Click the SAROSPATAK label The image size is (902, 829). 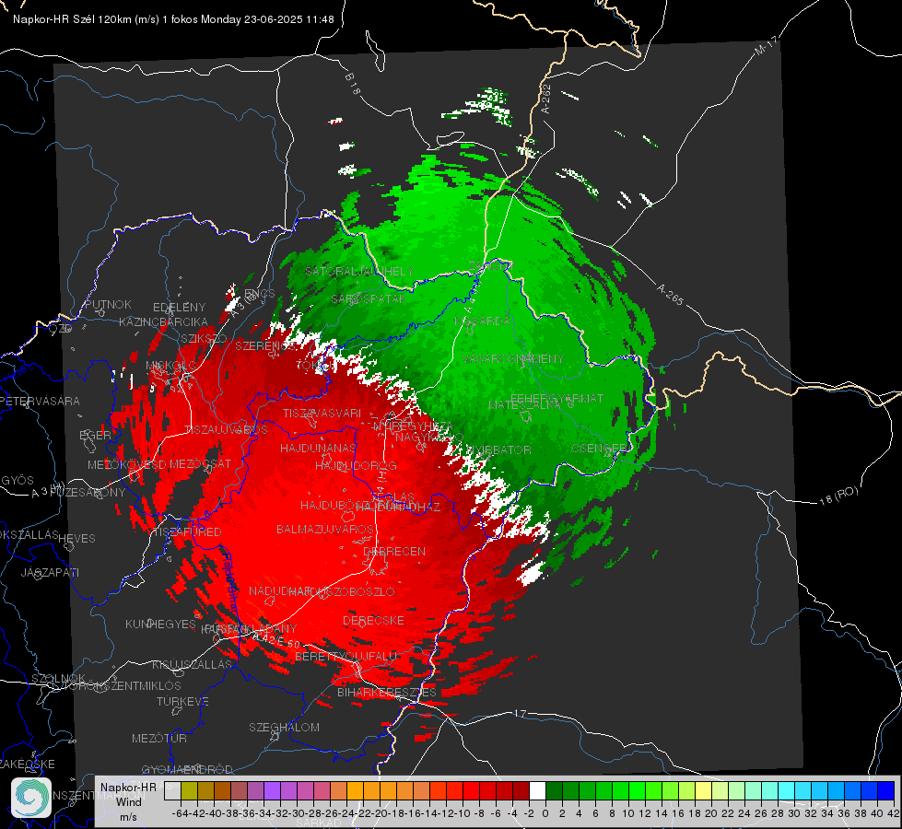point(369,299)
